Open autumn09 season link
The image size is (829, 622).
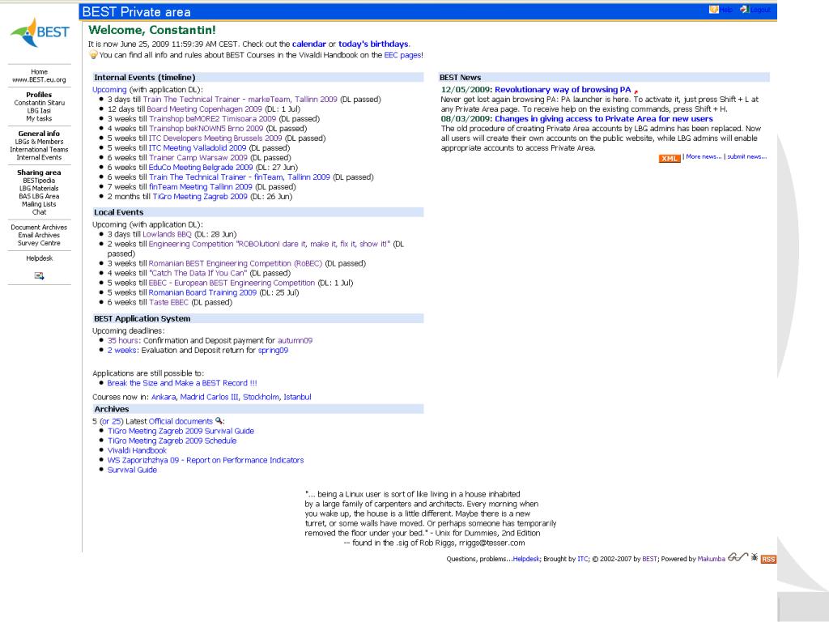click(295, 341)
